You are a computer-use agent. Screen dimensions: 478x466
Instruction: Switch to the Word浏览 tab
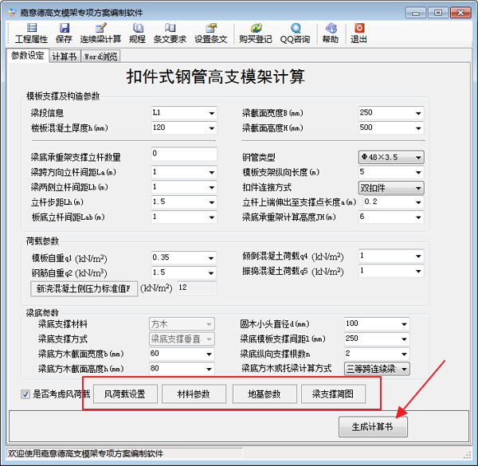(x=101, y=57)
